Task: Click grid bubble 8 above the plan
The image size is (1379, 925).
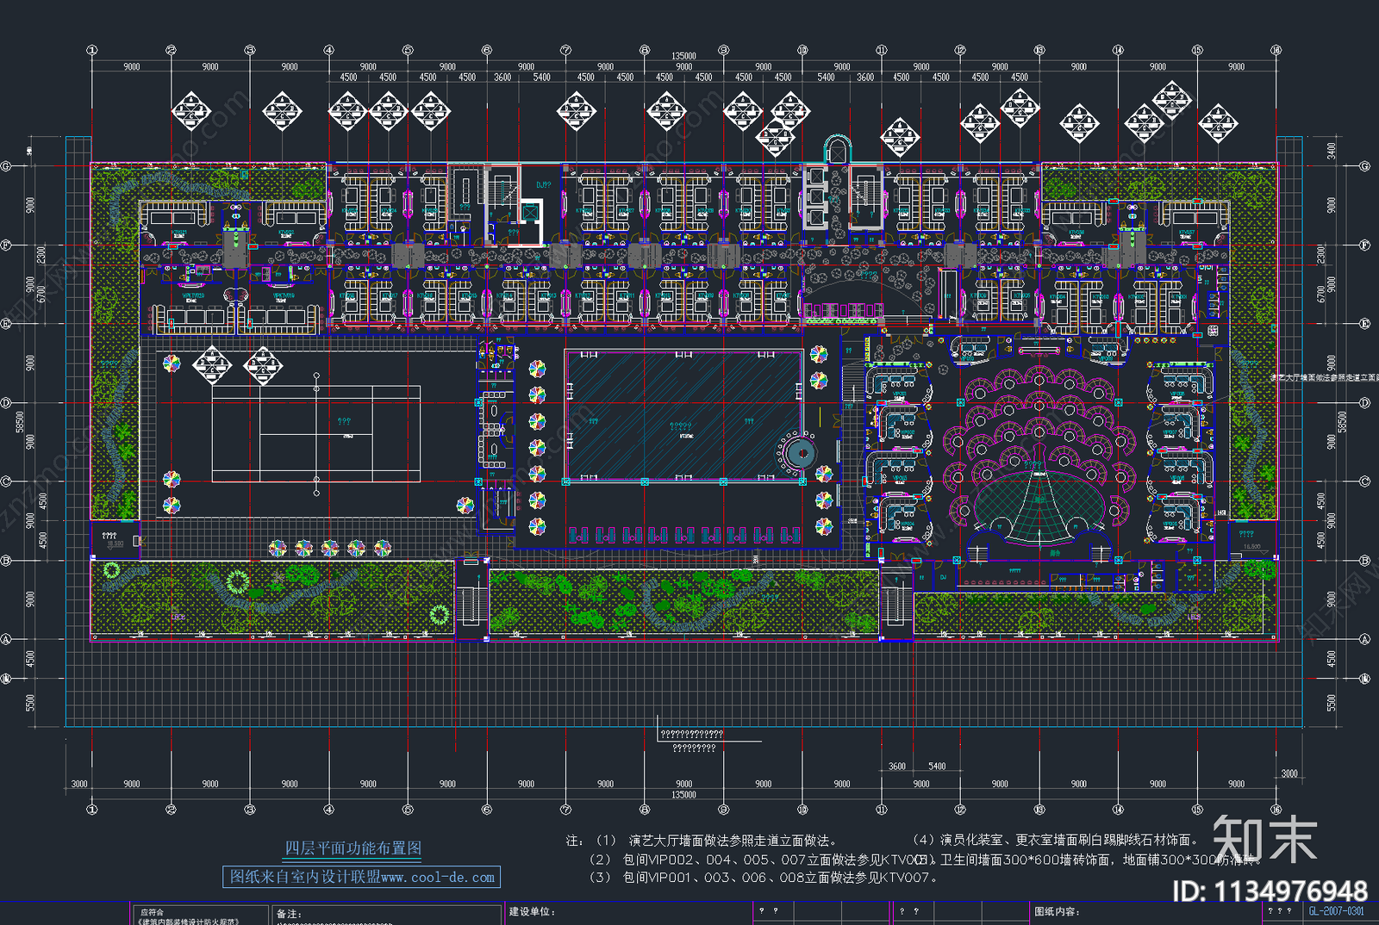Action: (x=645, y=50)
